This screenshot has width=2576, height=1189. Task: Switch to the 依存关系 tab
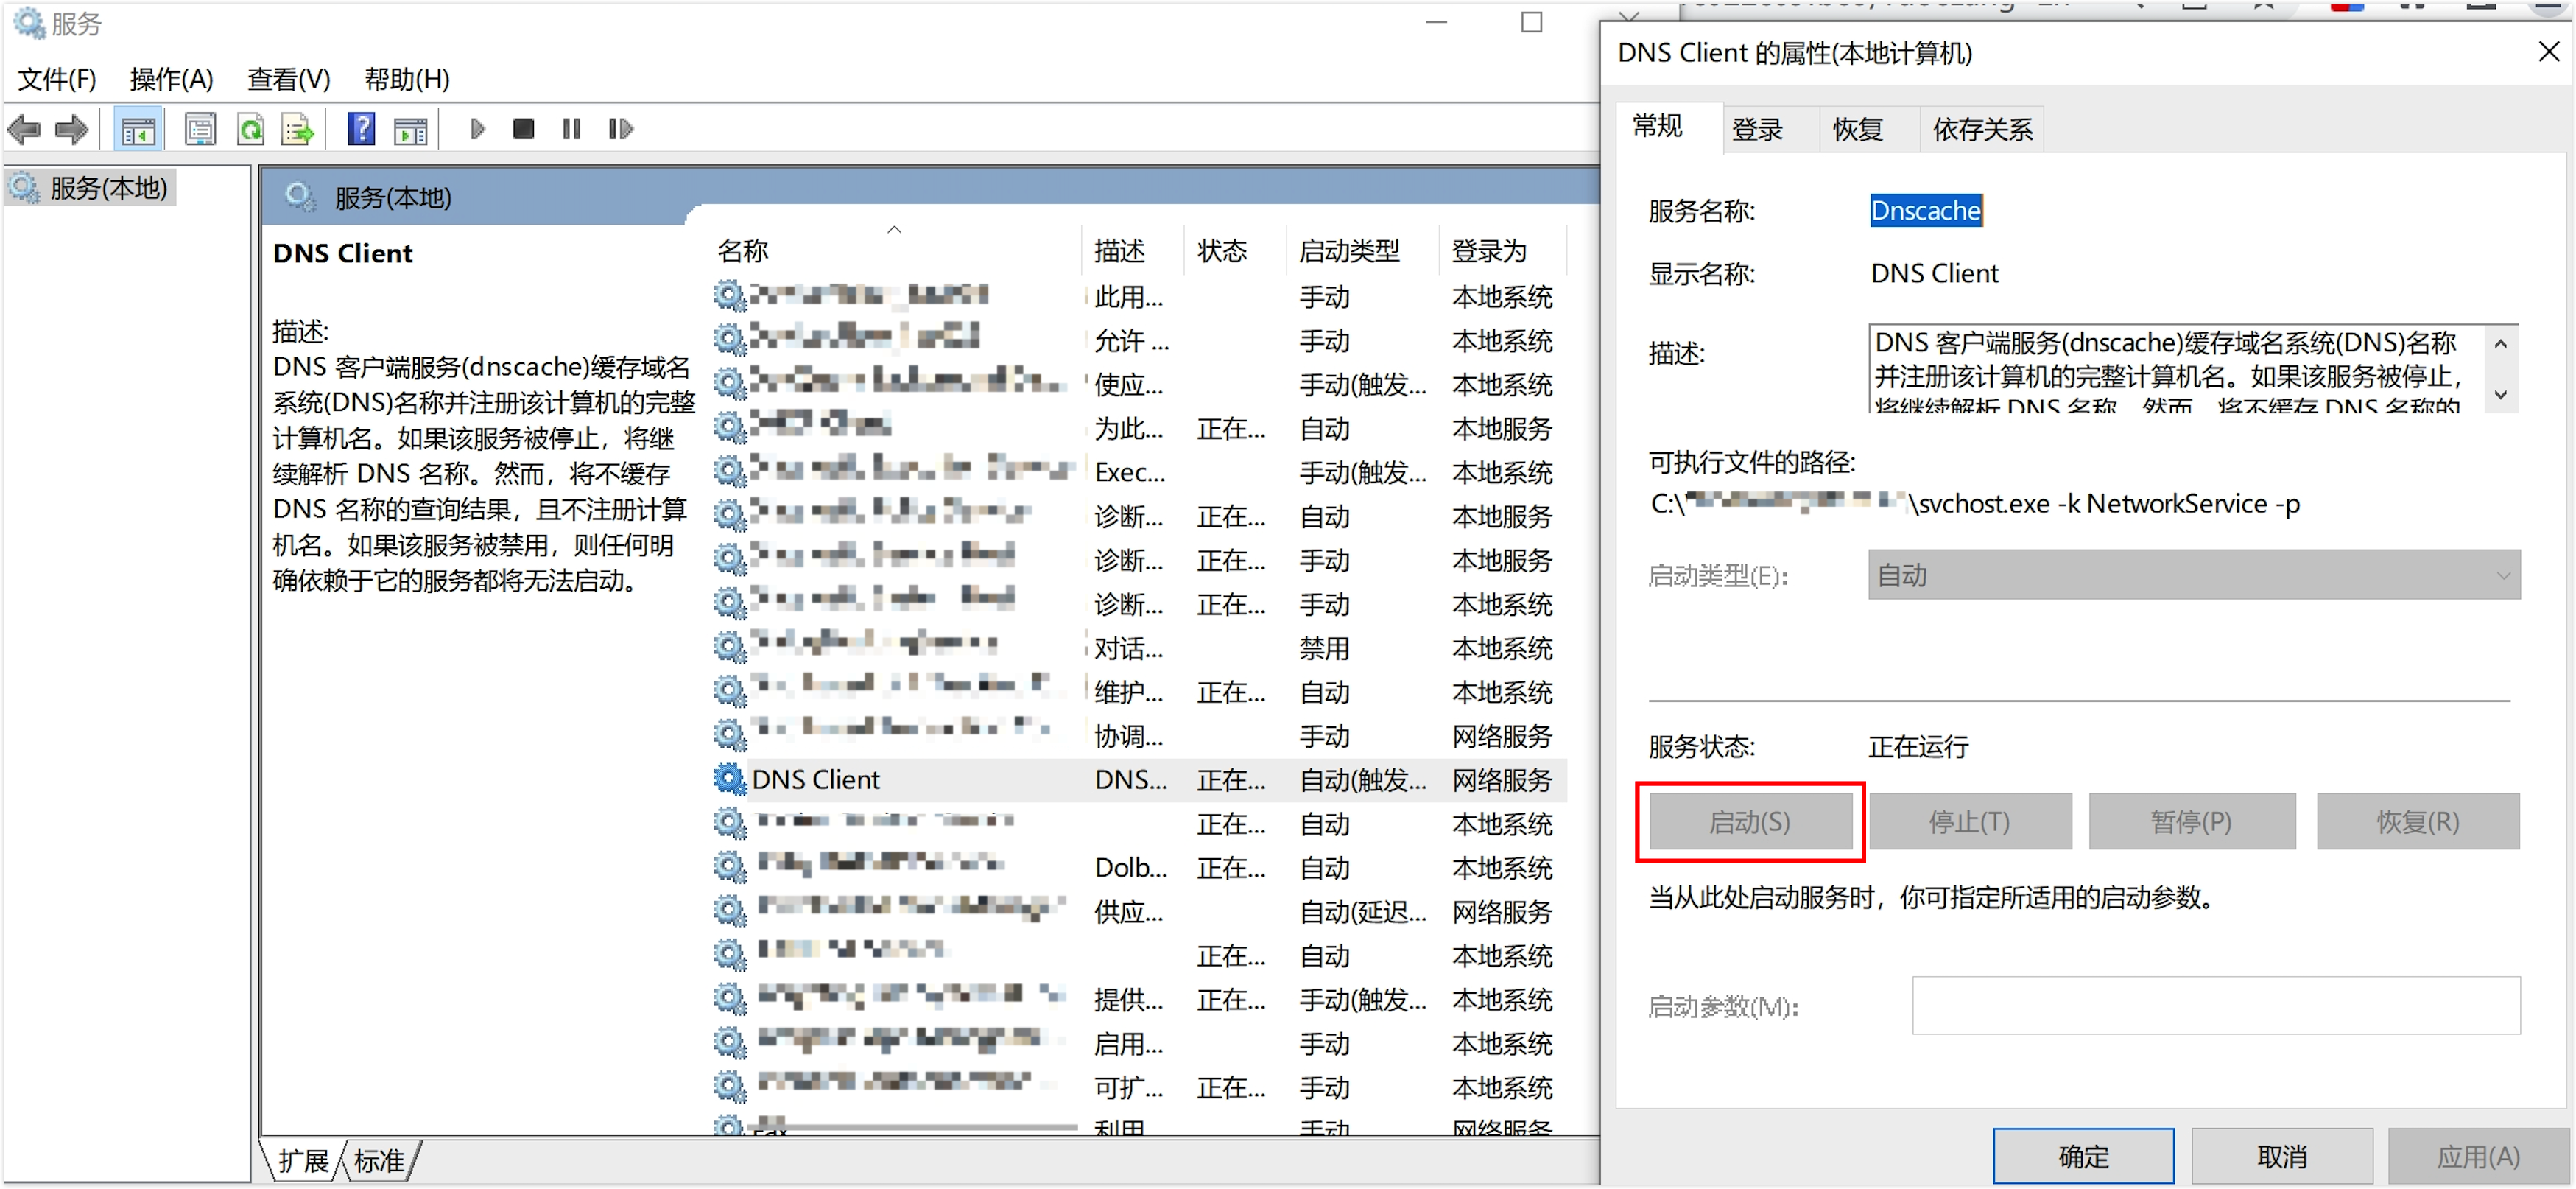coord(1981,129)
